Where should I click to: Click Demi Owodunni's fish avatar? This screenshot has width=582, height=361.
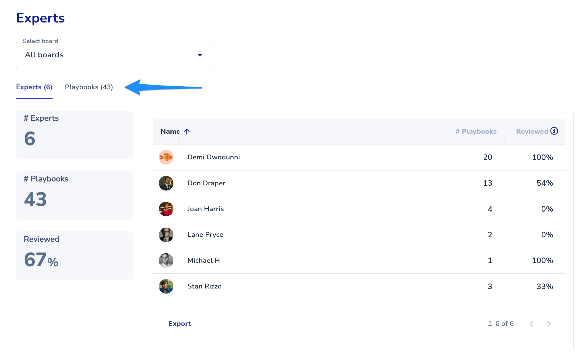pyautogui.click(x=166, y=157)
